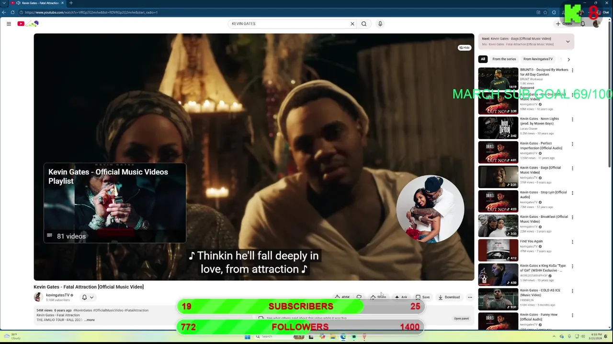Screen dimensions: 613x344
Task: Open Breakfast (Official Music Video) thumbnail
Action: (498, 226)
